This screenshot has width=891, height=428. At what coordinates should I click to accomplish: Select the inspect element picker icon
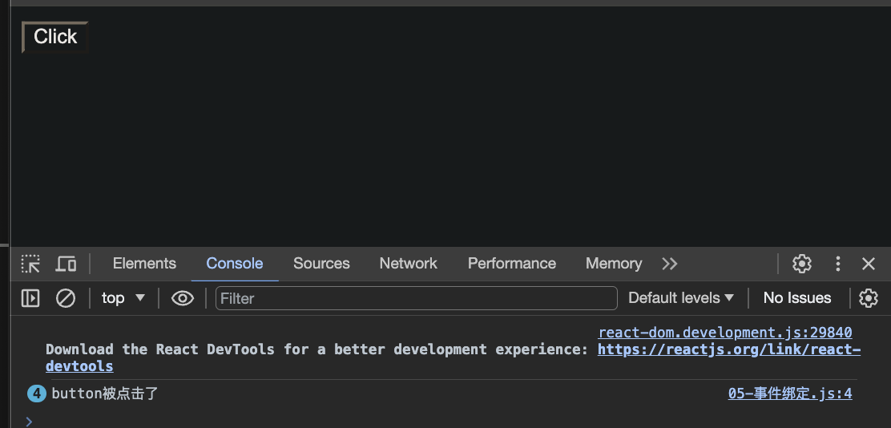(30, 264)
